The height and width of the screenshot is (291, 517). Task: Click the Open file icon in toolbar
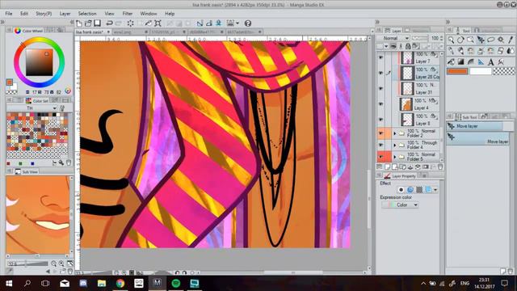(x=88, y=23)
